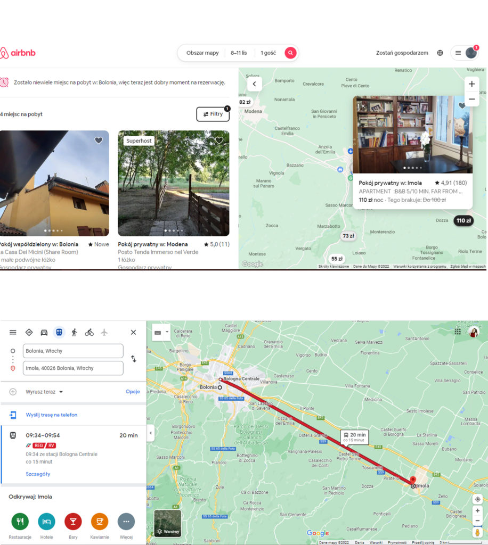Open the map print/view dropdown arrow

pyautogui.click(x=167, y=332)
